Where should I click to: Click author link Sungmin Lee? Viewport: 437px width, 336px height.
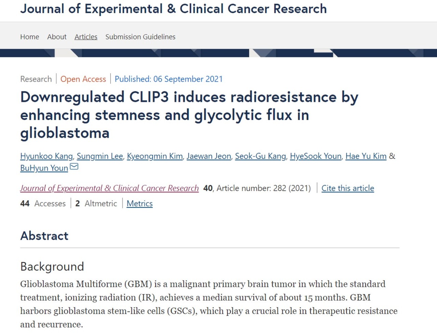(x=100, y=156)
